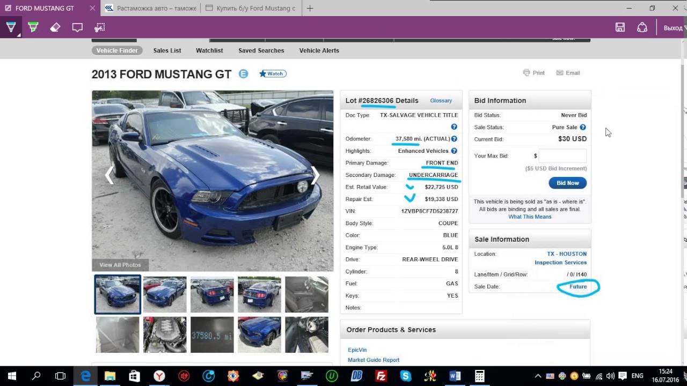This screenshot has width=687, height=386.
Task: Select the green highlighter tool
Action: [33, 27]
